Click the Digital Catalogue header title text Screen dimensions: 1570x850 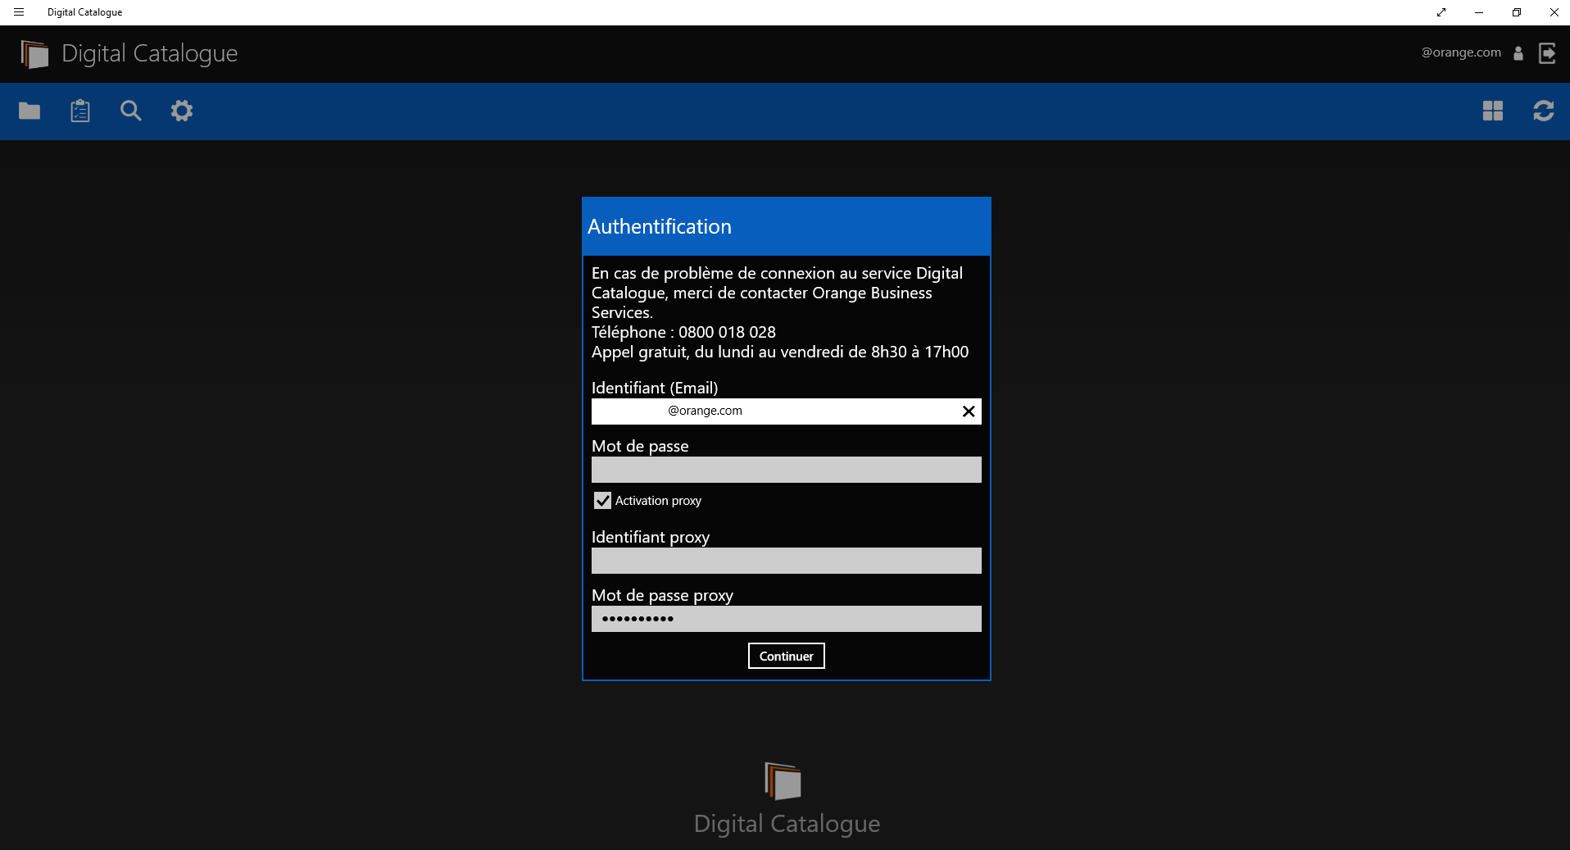tap(150, 54)
